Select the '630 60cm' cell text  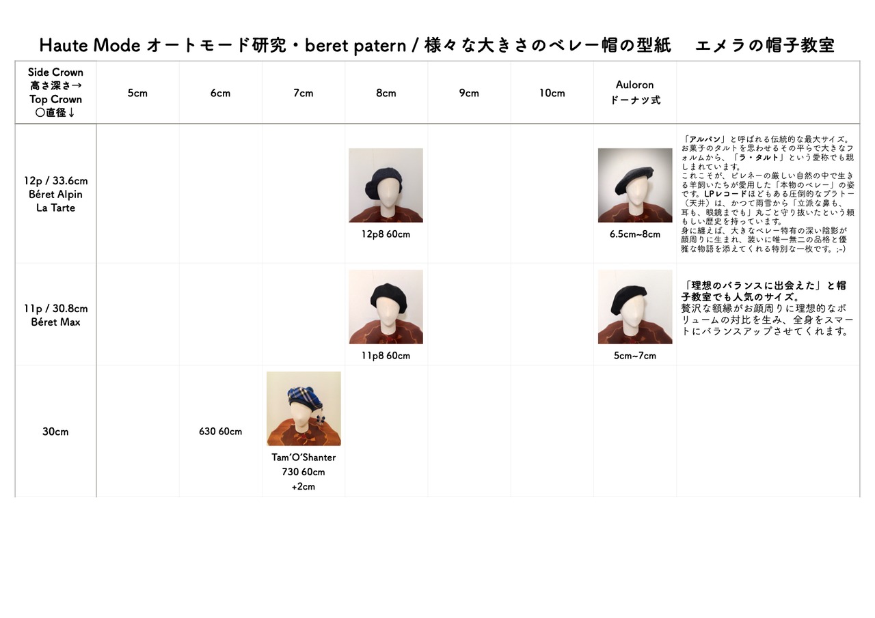coord(220,432)
